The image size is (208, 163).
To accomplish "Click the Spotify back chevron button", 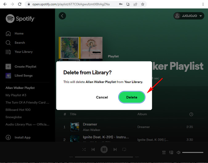I will [62, 16].
